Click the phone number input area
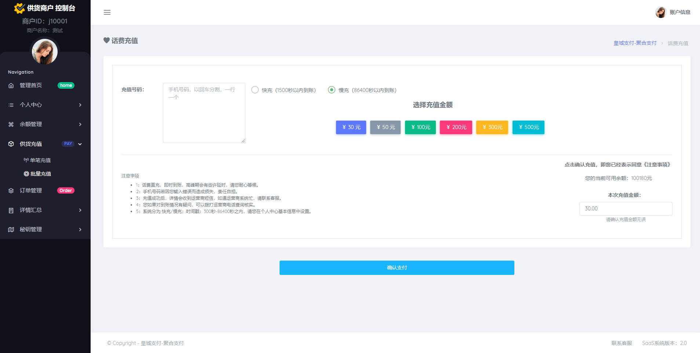Screen dimensions: 700x353 click(x=204, y=113)
